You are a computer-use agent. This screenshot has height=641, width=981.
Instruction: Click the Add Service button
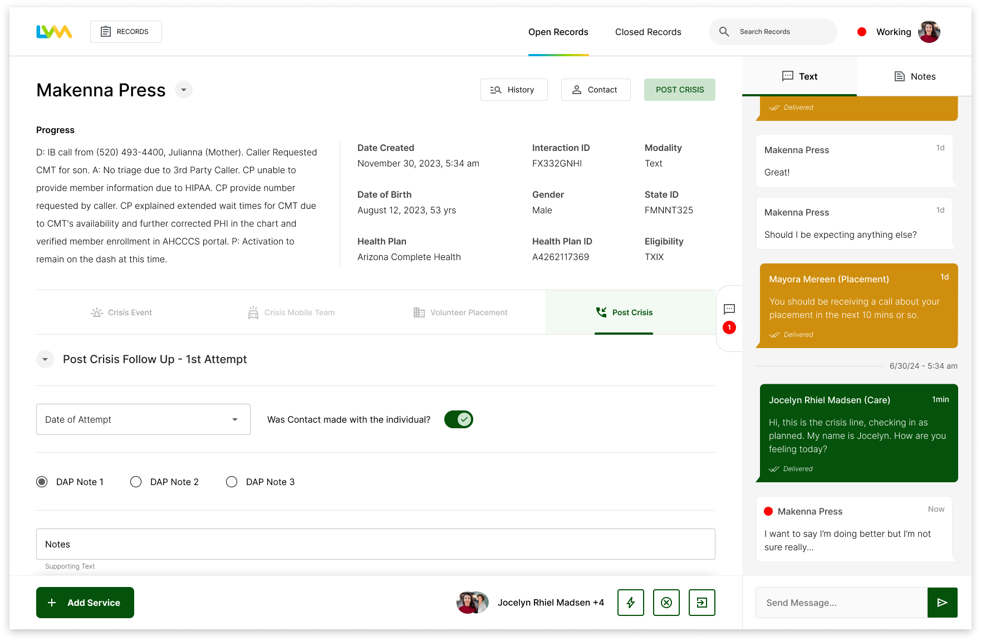point(85,603)
